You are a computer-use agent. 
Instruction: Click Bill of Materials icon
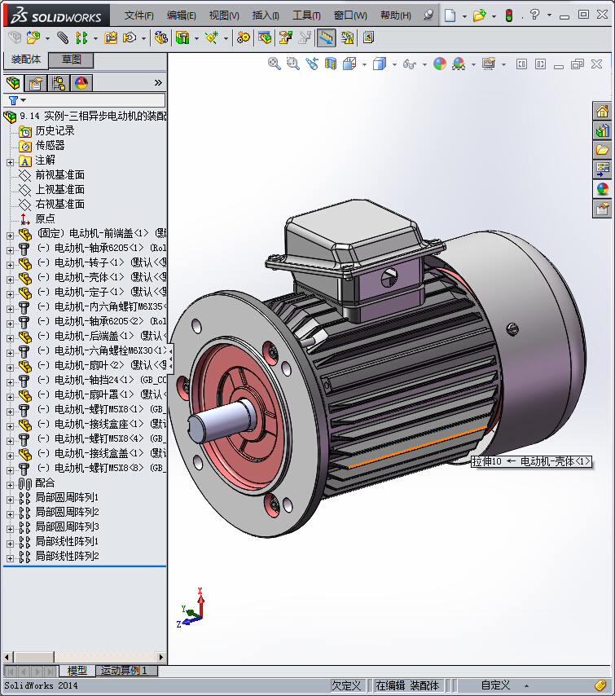(x=265, y=37)
